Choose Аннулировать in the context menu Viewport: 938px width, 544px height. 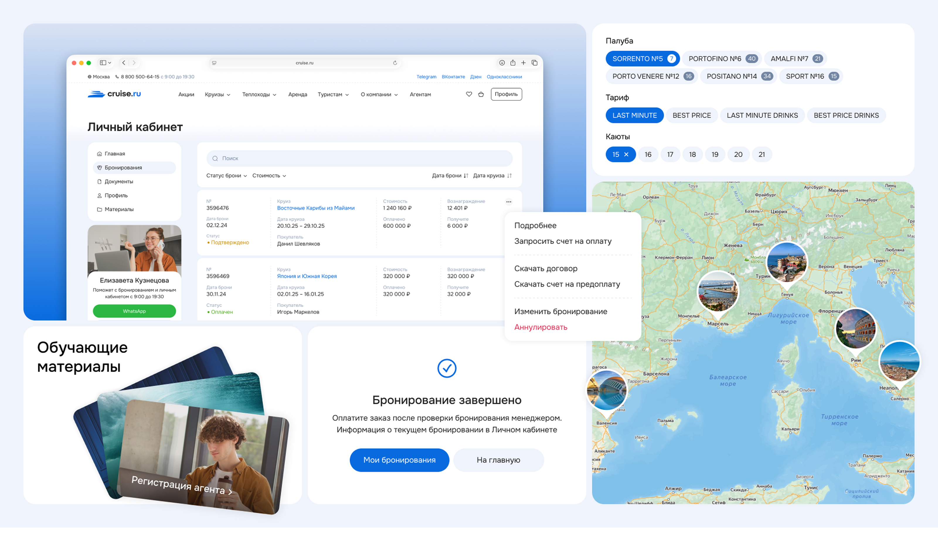(x=541, y=327)
